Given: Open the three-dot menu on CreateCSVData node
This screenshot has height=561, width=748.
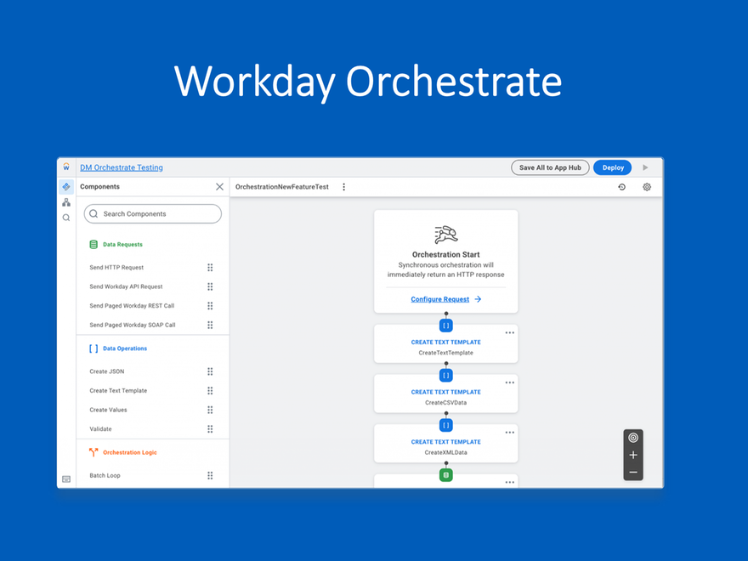Looking at the screenshot, I should 509,382.
